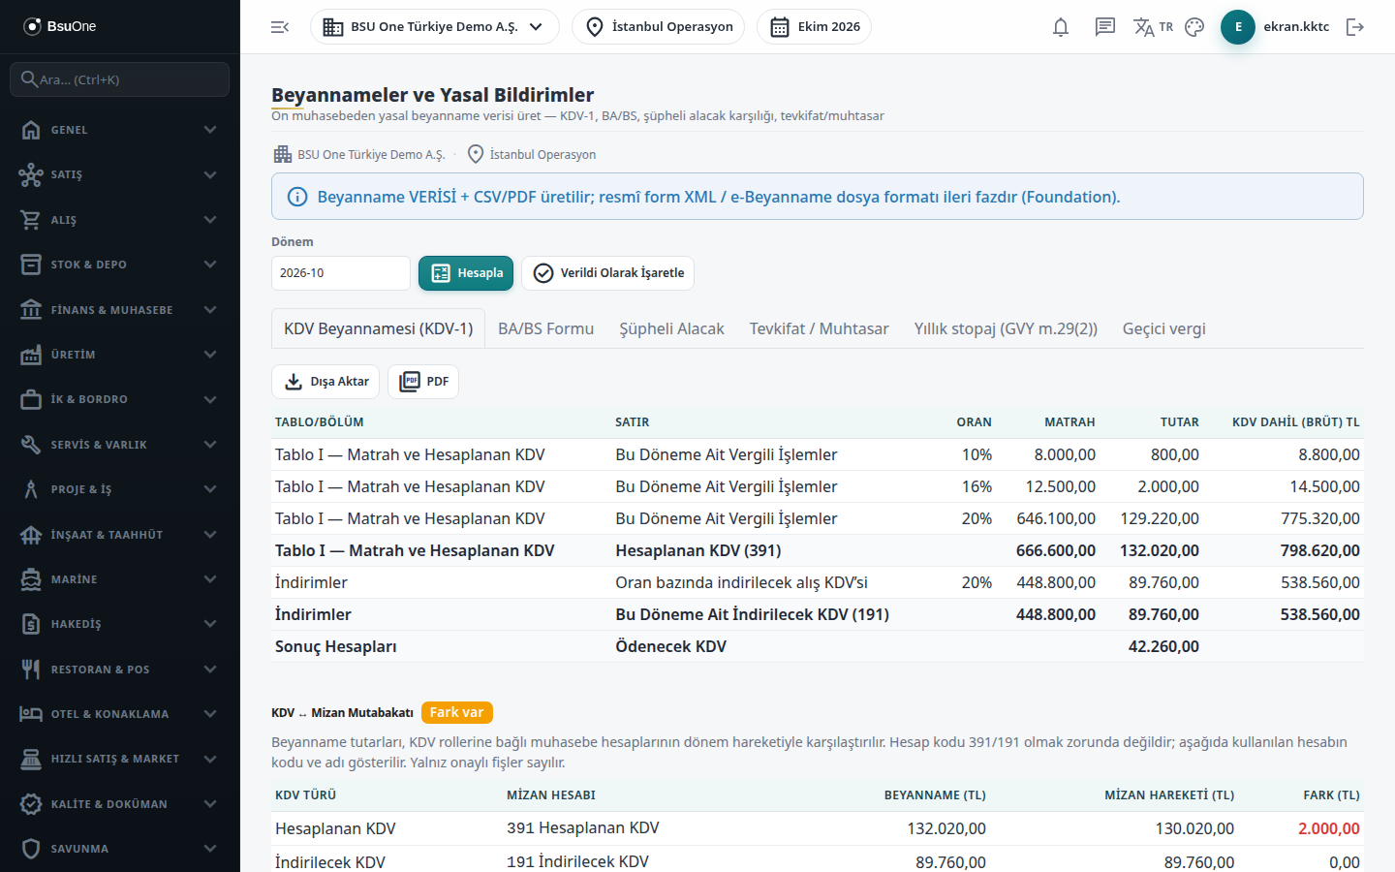The image size is (1395, 872).
Task: Click the BsuOne logo
Action: pyautogui.click(x=60, y=26)
